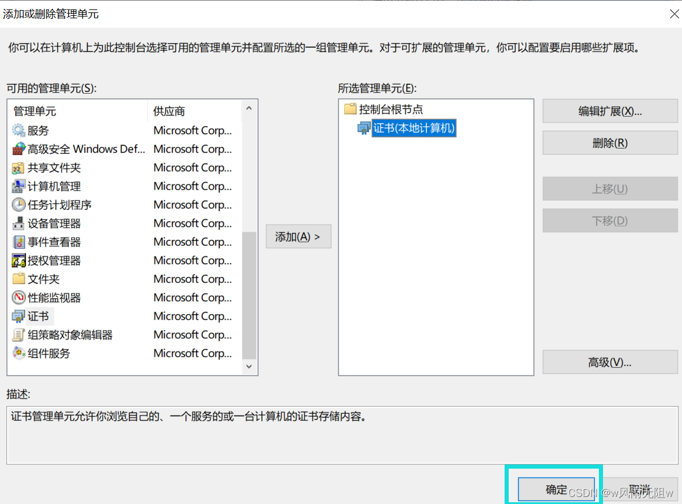Click the down arrow of the snap-in list scrollbar
This screenshot has width=682, height=504.
coord(249,366)
